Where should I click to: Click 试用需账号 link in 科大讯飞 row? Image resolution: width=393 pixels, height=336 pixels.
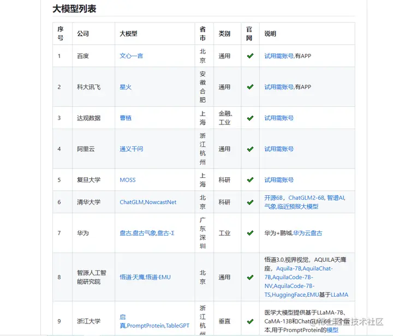279,87
